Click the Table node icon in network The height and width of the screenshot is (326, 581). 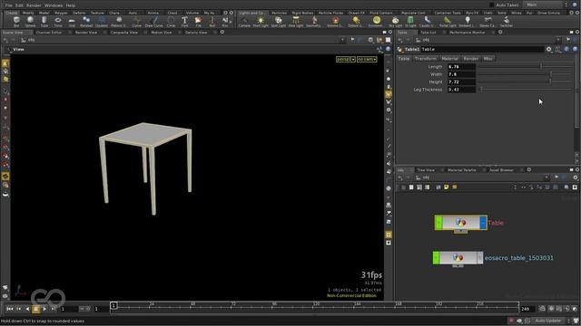460,223
